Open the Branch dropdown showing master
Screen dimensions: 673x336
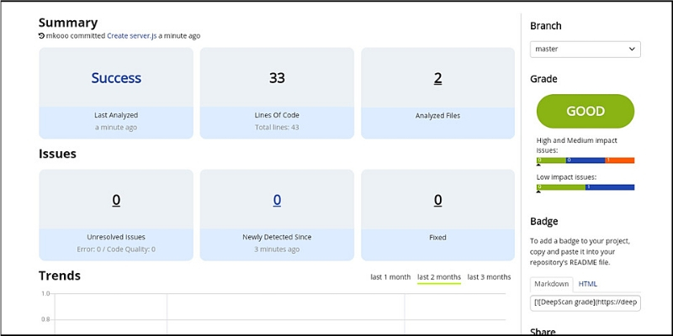pos(585,50)
